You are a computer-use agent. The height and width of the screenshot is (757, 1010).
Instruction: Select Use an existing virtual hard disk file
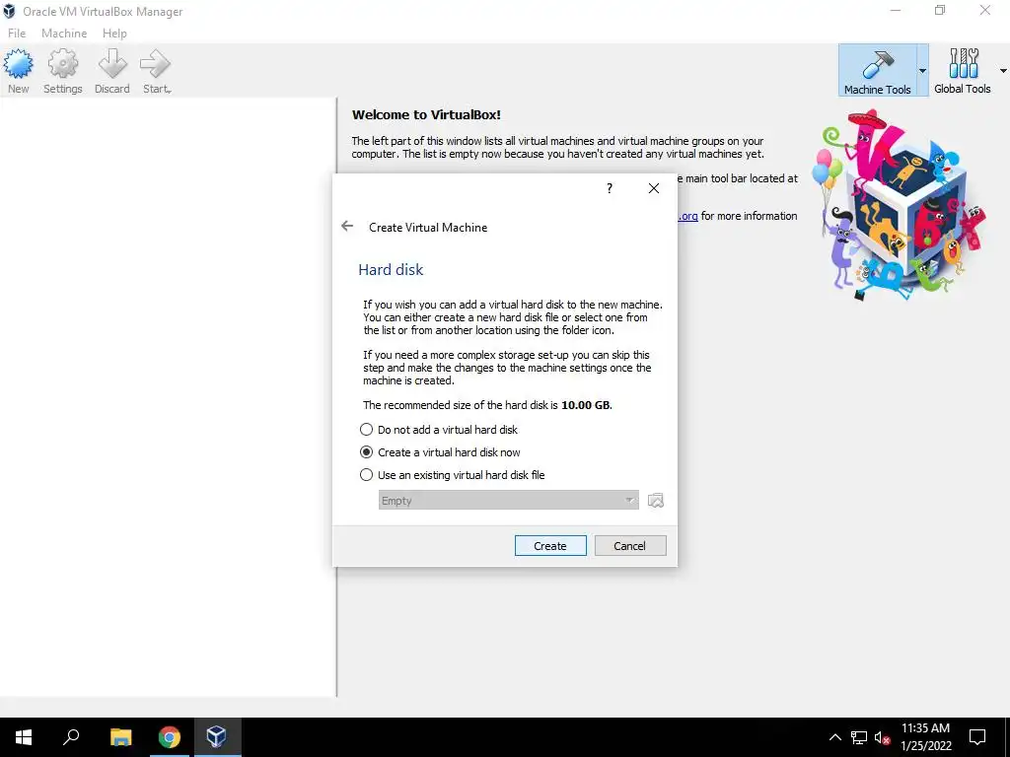[452, 475]
